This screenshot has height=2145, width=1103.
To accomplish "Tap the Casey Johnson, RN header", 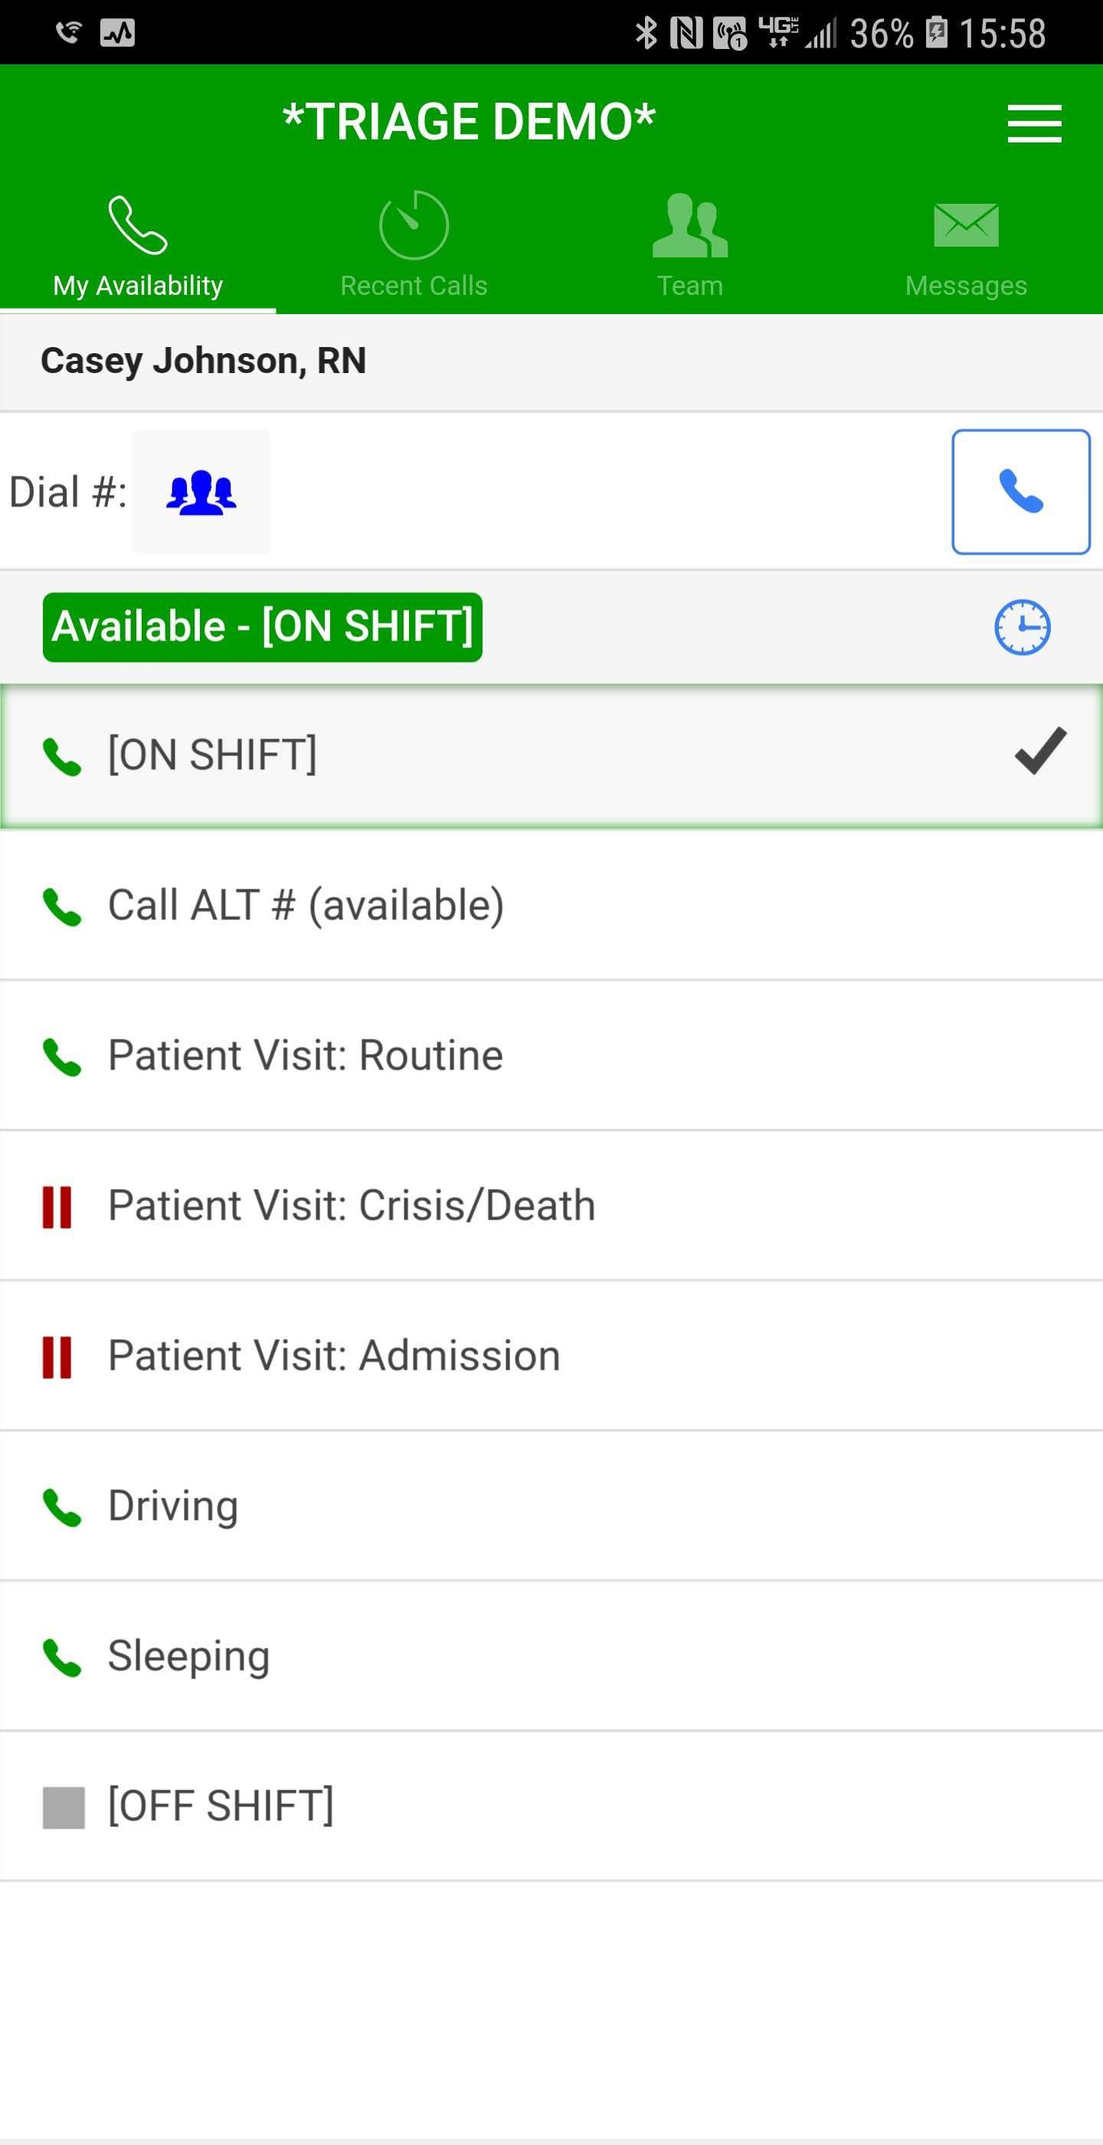I will (x=204, y=362).
